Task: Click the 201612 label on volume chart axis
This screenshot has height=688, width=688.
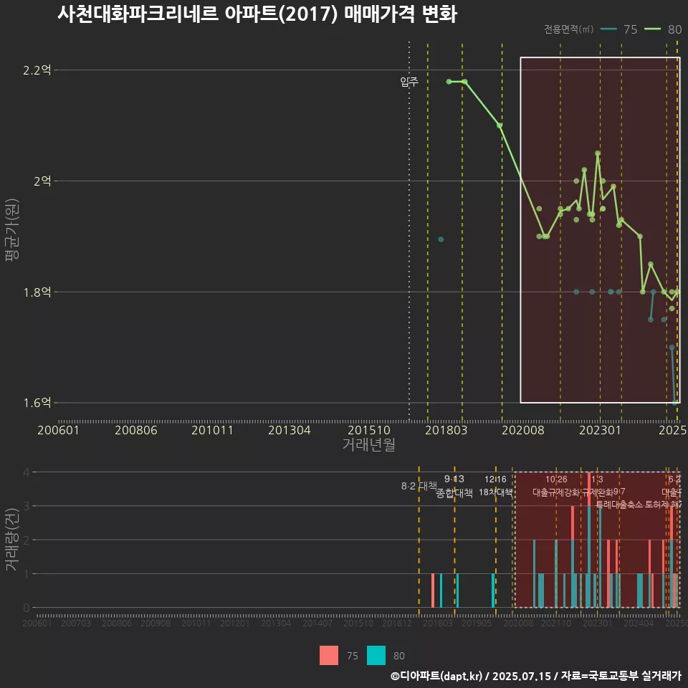Action: (397, 623)
